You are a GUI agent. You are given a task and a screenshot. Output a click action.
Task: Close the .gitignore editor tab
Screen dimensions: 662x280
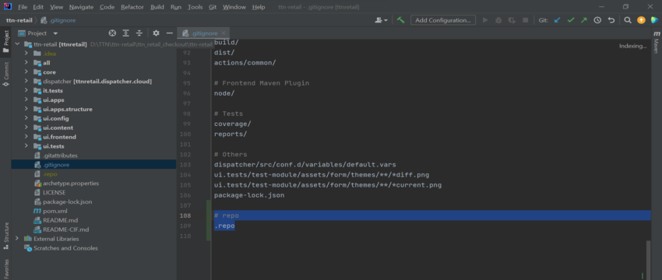coord(224,33)
